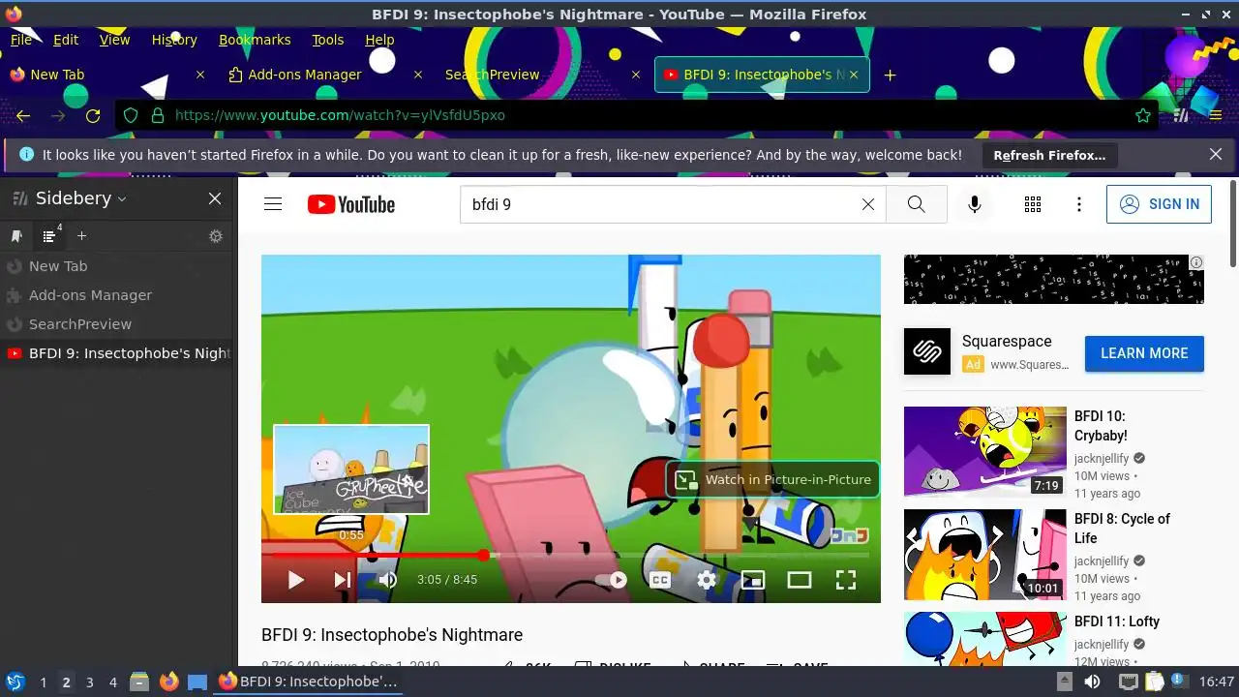1239x697 pixels.
Task: Open the BFDI 11: Lofty video link
Action: (x=1116, y=621)
